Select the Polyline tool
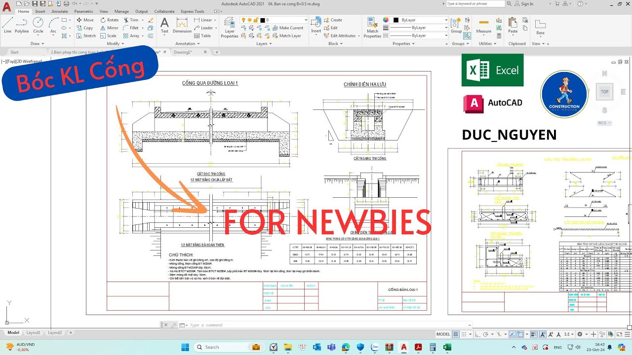This screenshot has height=355, width=632. click(x=22, y=25)
